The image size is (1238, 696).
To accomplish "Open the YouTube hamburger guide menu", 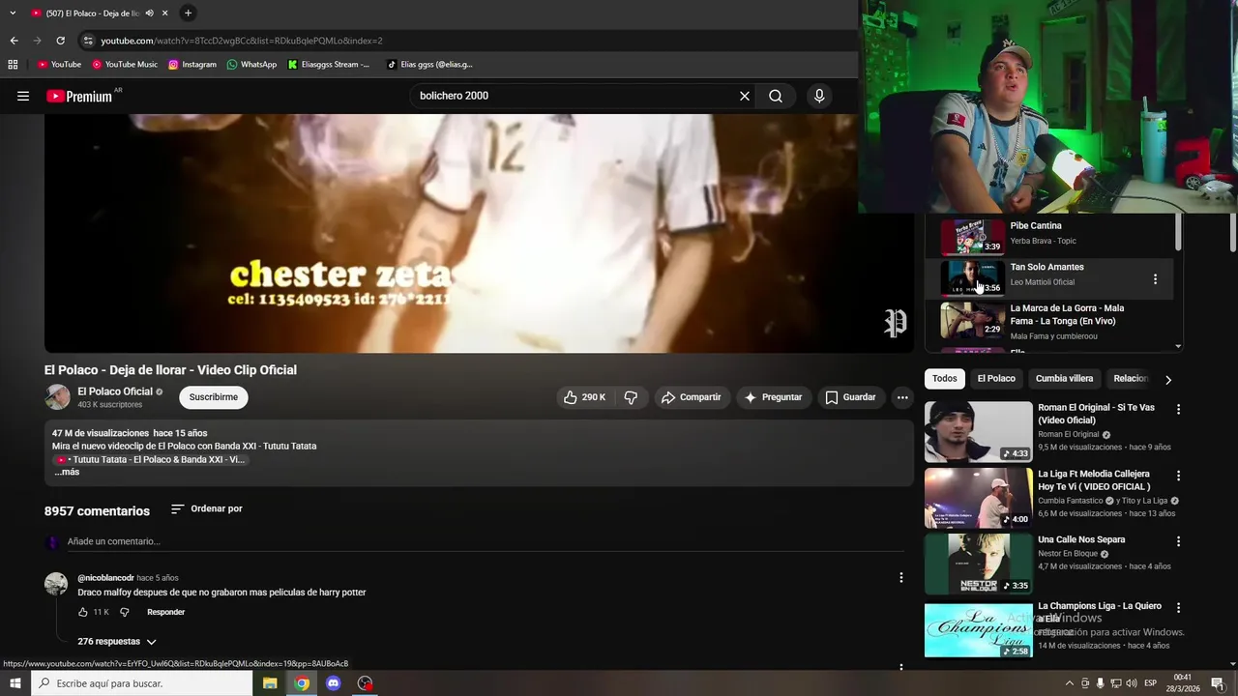I will 23,96.
